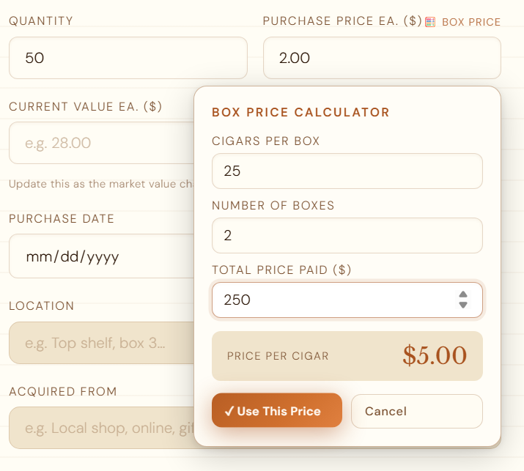
Task: Select the Purchase Price Ea. field
Action: coord(381,58)
